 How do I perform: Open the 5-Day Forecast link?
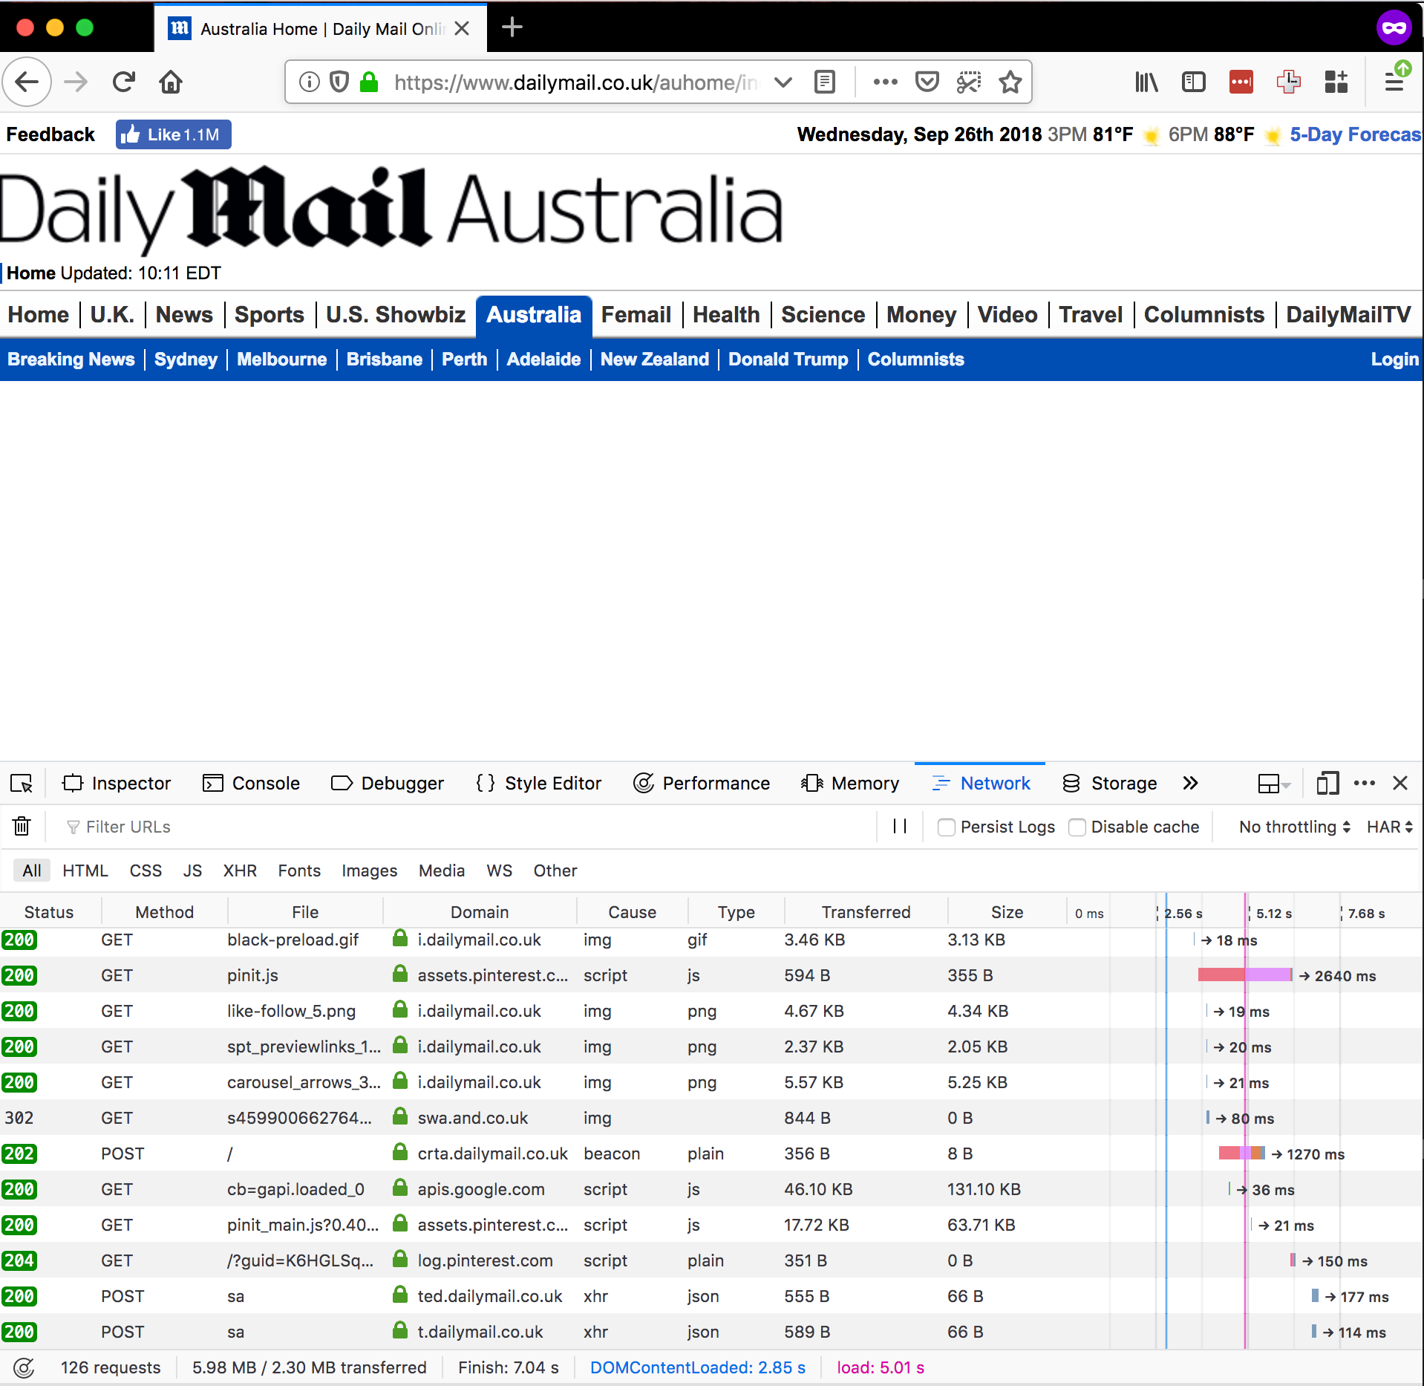point(1356,134)
